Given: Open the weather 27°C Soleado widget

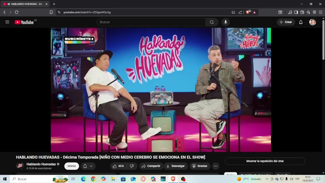Looking at the screenshot, I should point(249,179).
